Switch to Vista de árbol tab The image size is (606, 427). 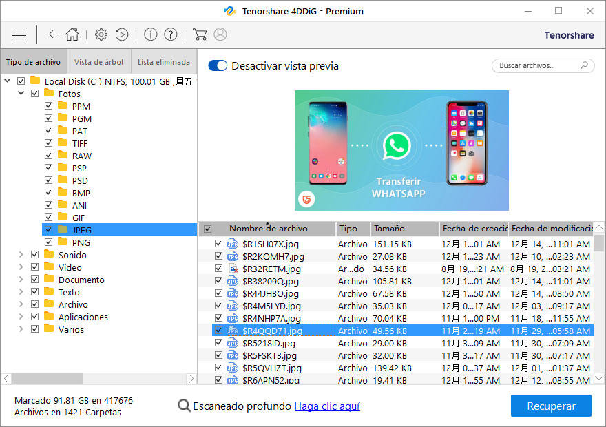[x=99, y=62]
